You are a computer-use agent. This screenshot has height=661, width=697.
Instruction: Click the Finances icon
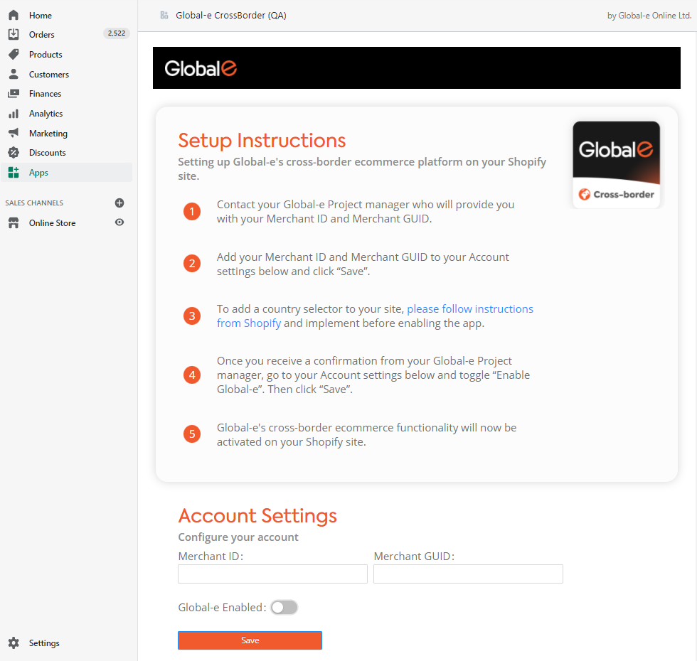[x=14, y=93]
